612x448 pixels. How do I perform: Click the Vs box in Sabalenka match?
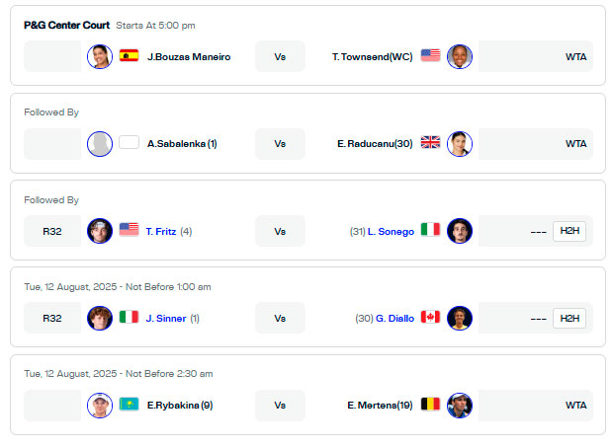point(280,144)
